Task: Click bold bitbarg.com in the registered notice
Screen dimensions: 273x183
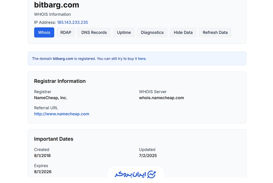Action: point(63,59)
